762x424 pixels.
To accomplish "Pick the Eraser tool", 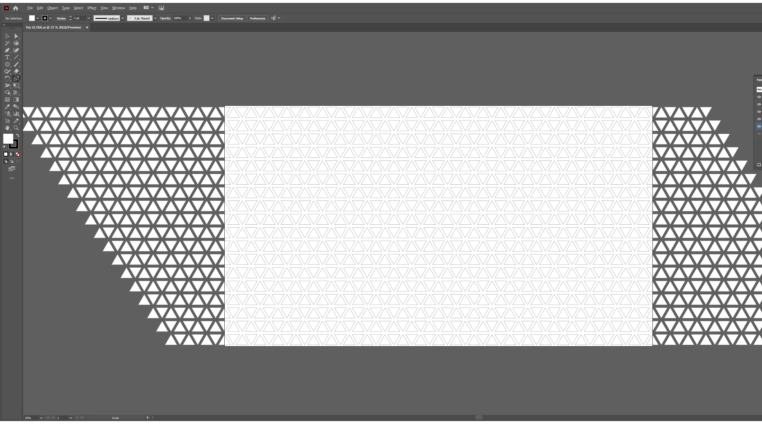I will pos(16,71).
